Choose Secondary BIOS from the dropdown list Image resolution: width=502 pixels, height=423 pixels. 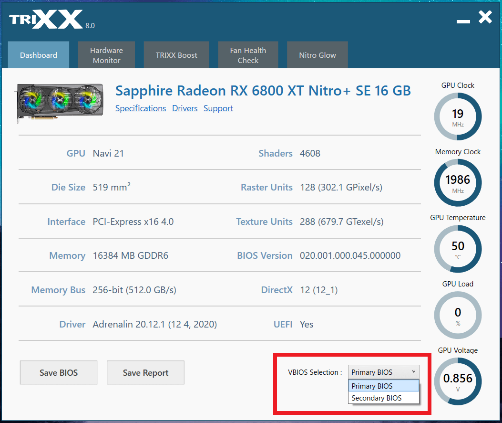(x=384, y=398)
